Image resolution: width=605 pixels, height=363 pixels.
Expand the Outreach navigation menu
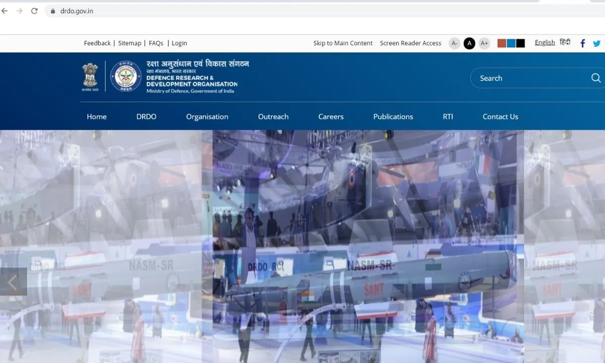tap(273, 116)
